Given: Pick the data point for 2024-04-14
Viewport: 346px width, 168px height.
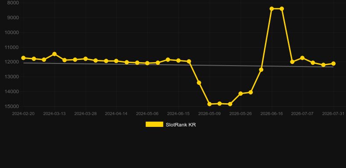Looking at the screenshot, I should (x=117, y=61).
